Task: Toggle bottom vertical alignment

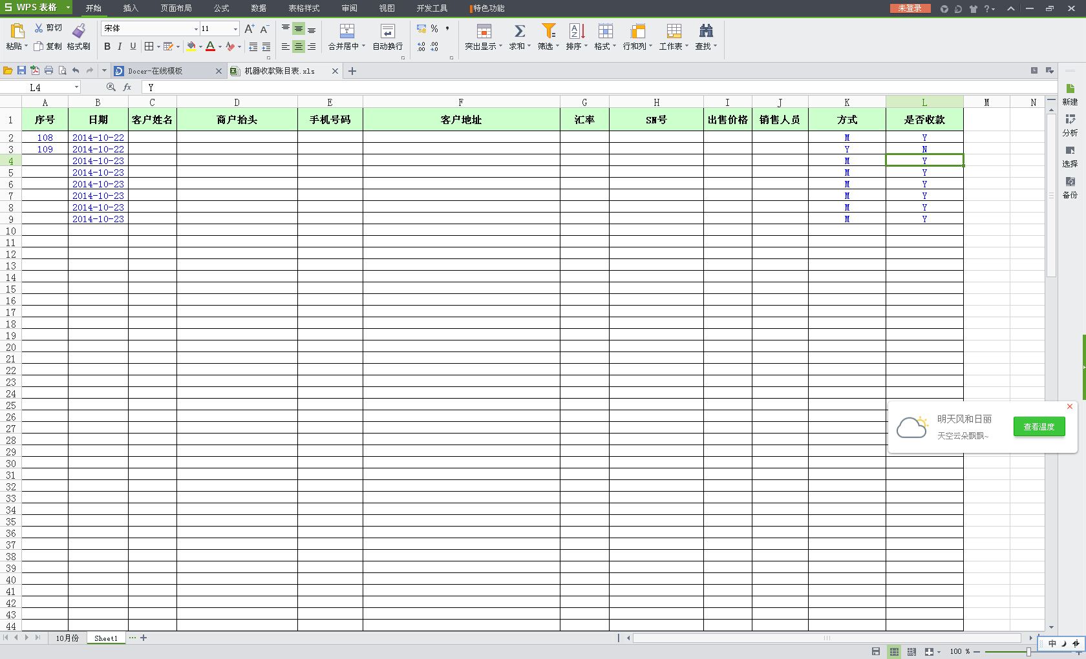Action: (x=312, y=29)
